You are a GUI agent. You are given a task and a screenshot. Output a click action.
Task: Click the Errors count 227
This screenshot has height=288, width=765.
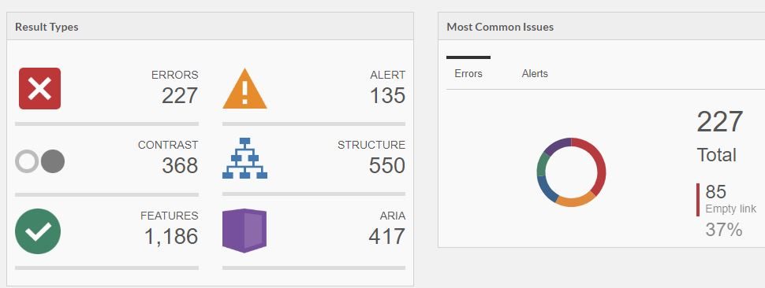pyautogui.click(x=180, y=95)
